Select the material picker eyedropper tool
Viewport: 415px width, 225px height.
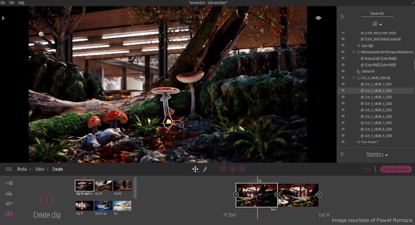click(205, 169)
